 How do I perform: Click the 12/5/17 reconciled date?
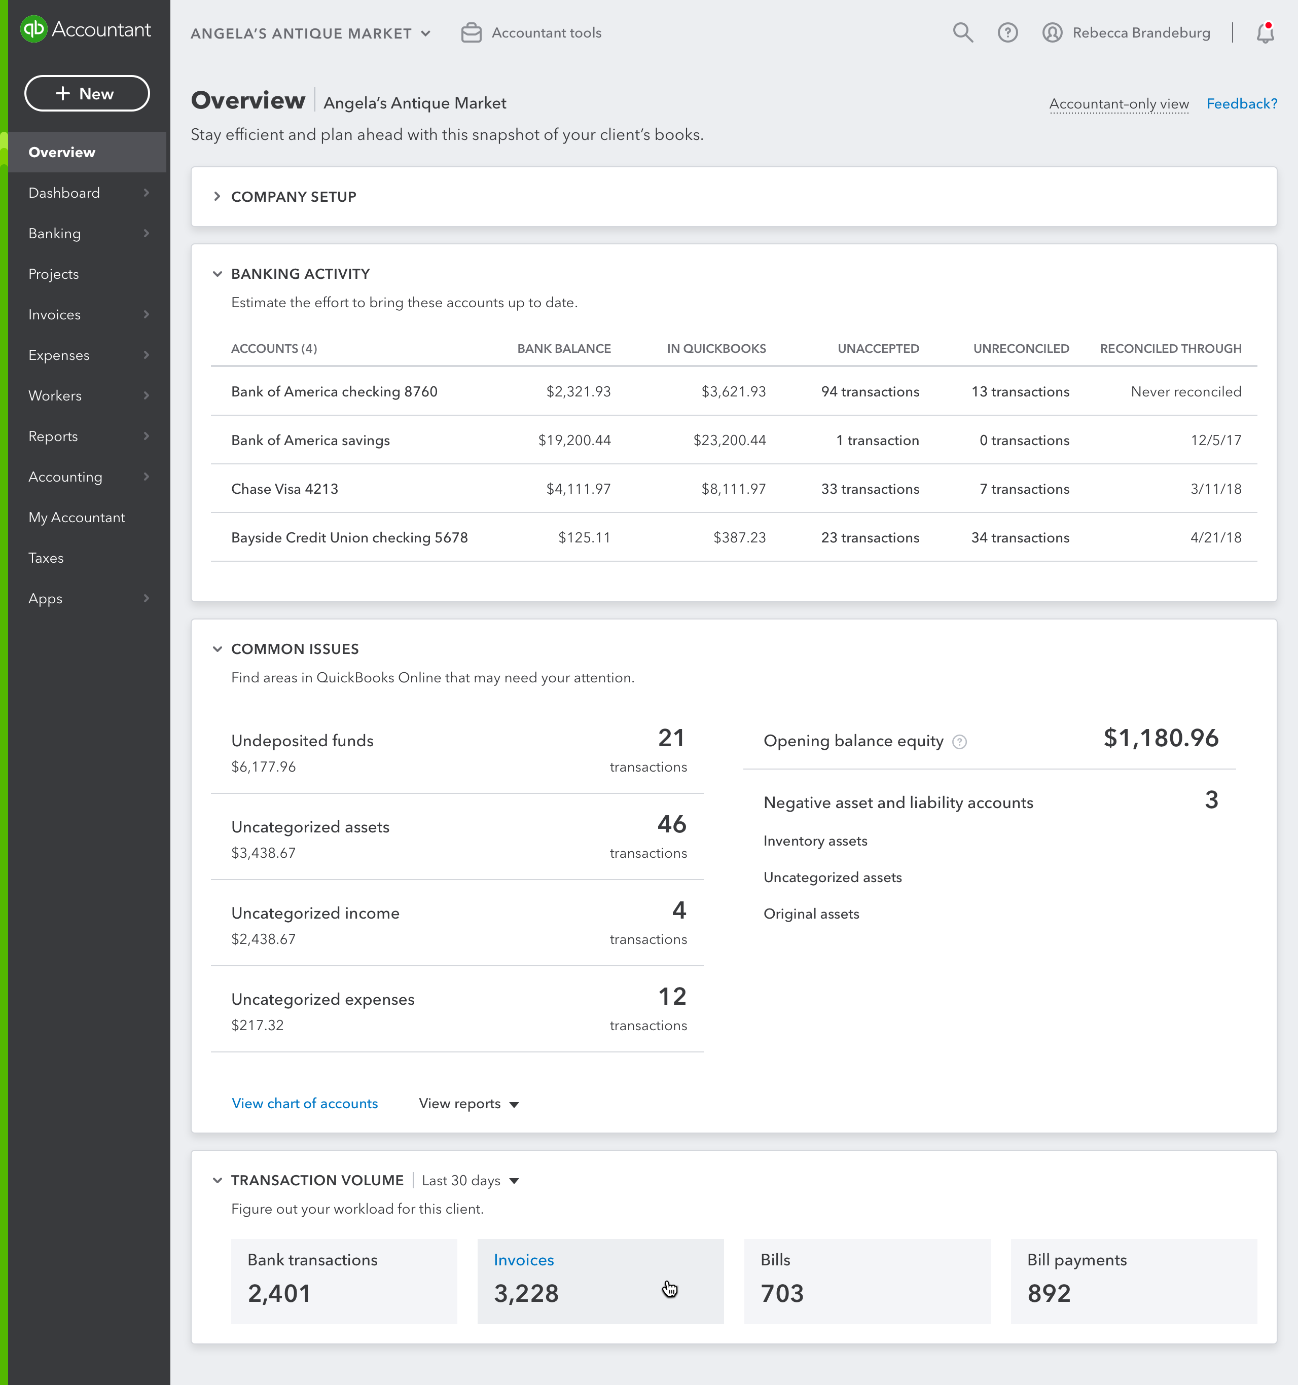pos(1216,441)
